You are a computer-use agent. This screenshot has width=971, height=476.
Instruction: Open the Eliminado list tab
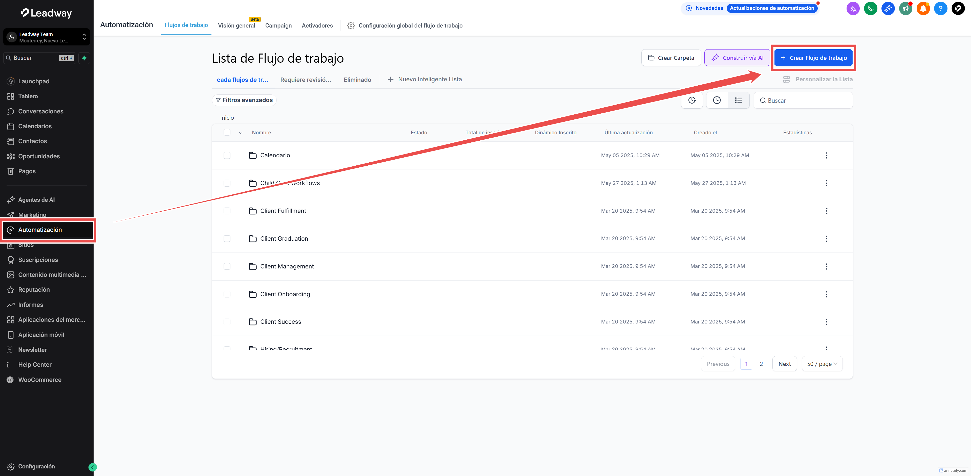[x=357, y=80]
